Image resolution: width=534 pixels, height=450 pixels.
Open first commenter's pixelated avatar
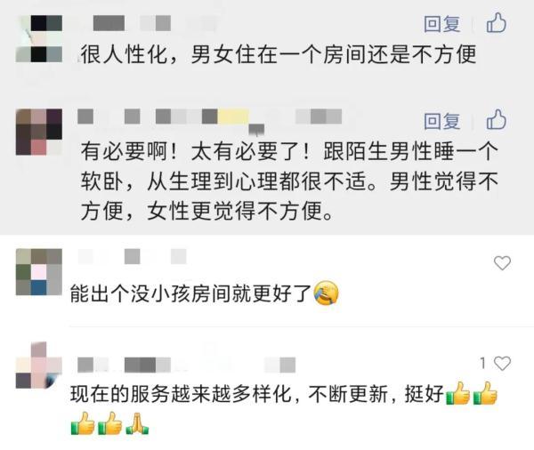pos(39,38)
